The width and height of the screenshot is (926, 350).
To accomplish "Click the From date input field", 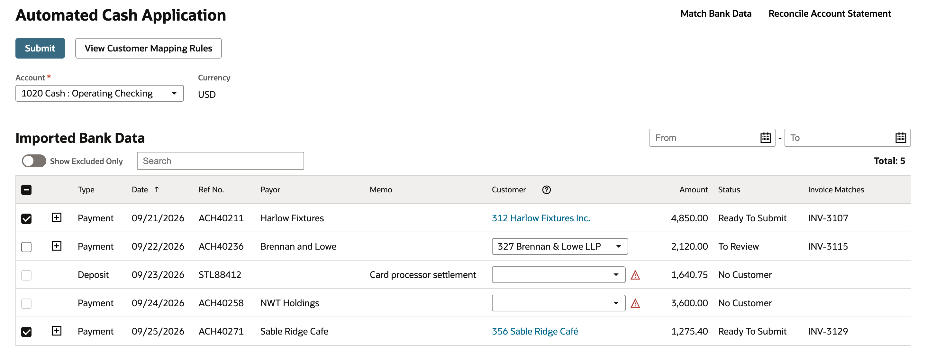I will pos(712,138).
